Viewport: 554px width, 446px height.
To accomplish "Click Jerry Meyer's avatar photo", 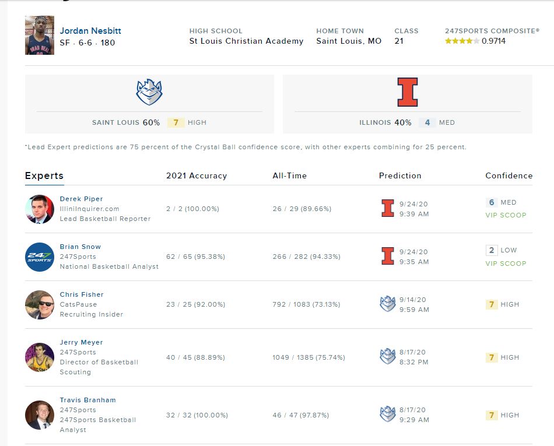I will (x=40, y=357).
